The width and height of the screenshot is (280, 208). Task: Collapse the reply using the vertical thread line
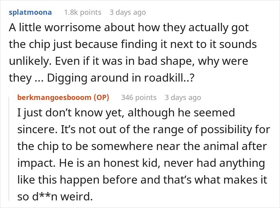(x=9, y=148)
